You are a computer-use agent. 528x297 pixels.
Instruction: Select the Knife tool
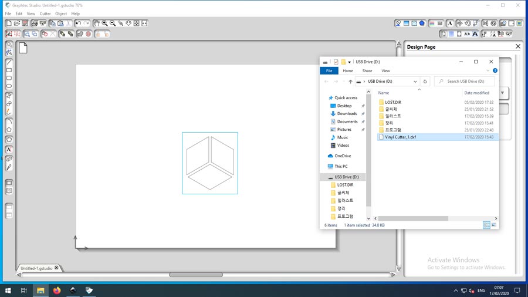tap(9, 167)
